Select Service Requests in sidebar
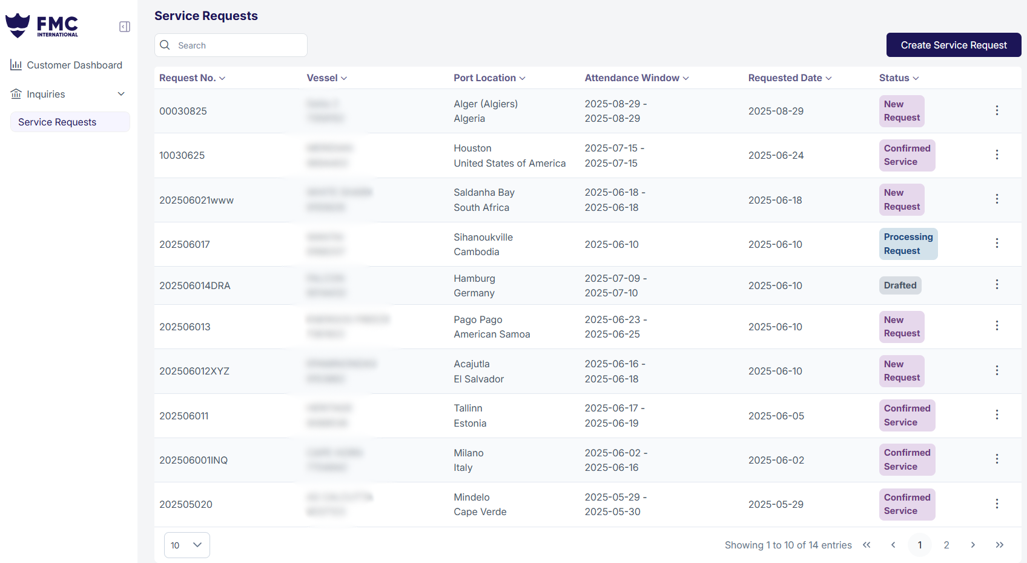The height and width of the screenshot is (563, 1027). [x=58, y=122]
